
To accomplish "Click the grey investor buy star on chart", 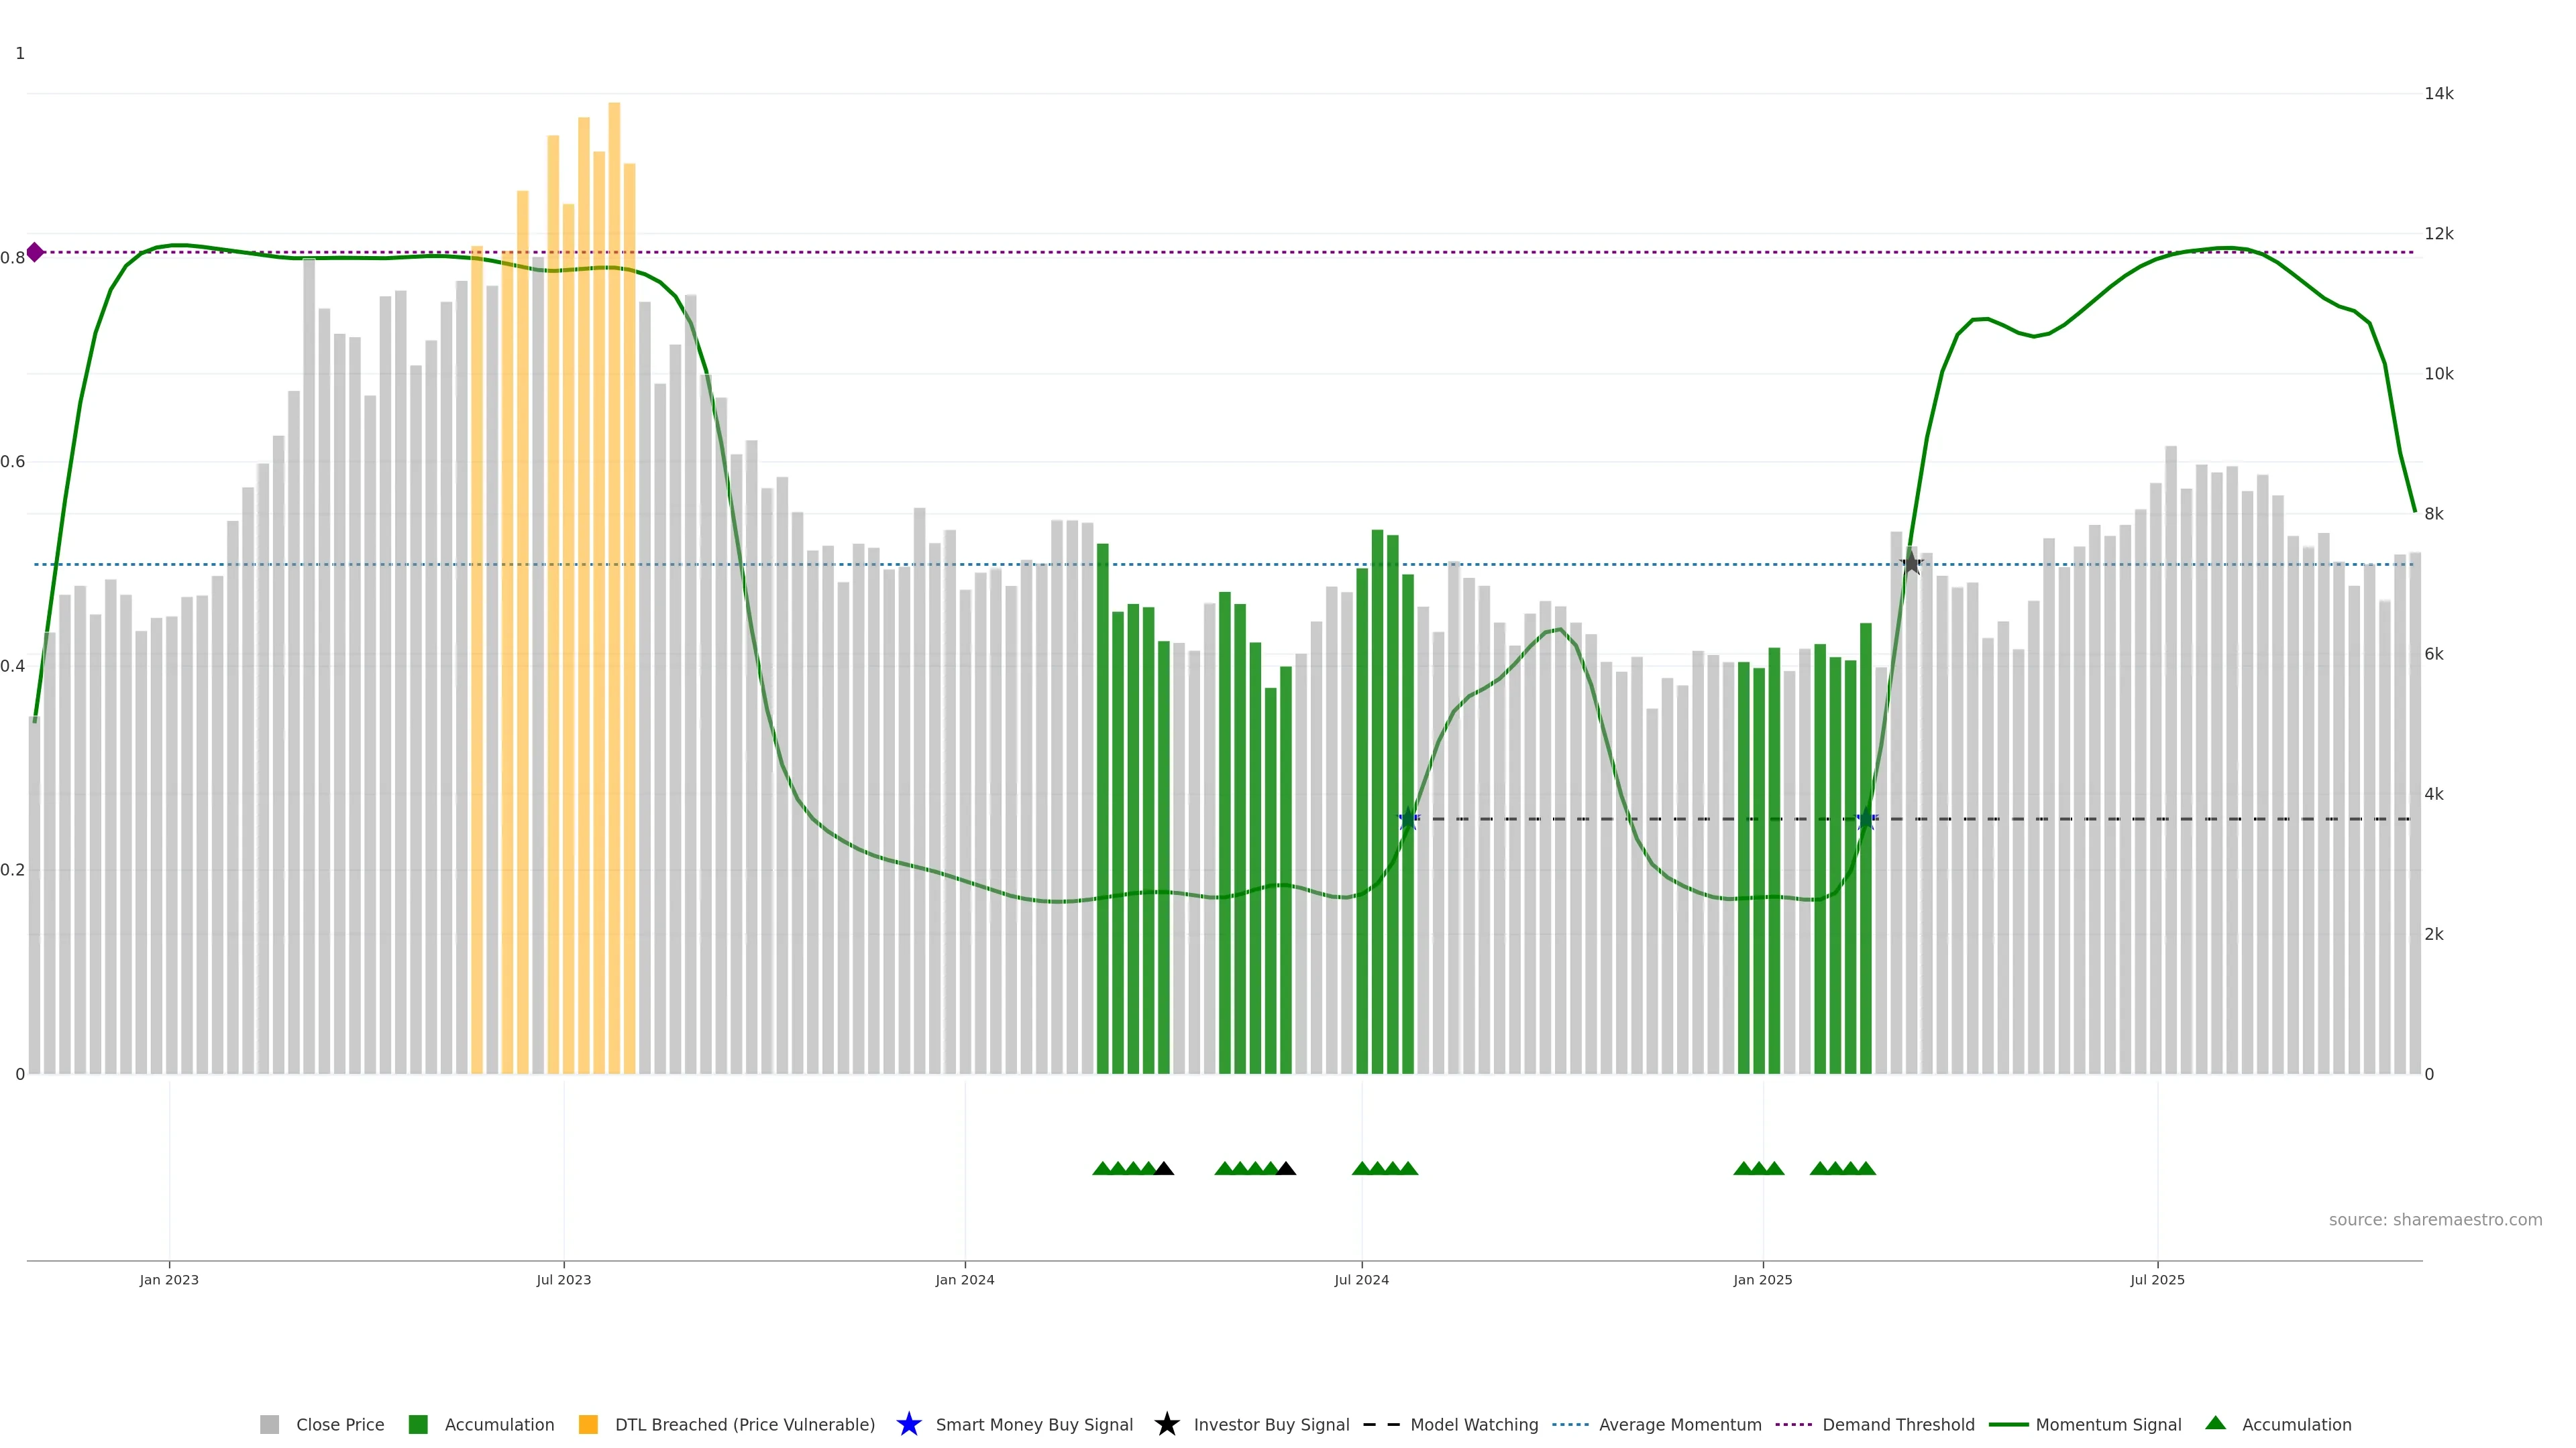I will coord(1911,564).
